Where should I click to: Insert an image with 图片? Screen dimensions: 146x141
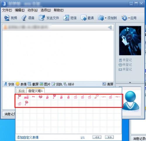(x=45, y=84)
